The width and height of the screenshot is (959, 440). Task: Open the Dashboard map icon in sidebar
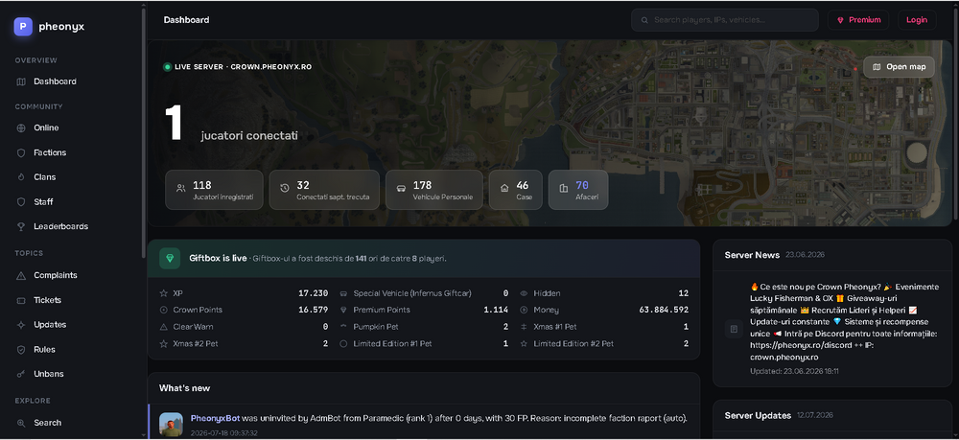click(x=21, y=81)
